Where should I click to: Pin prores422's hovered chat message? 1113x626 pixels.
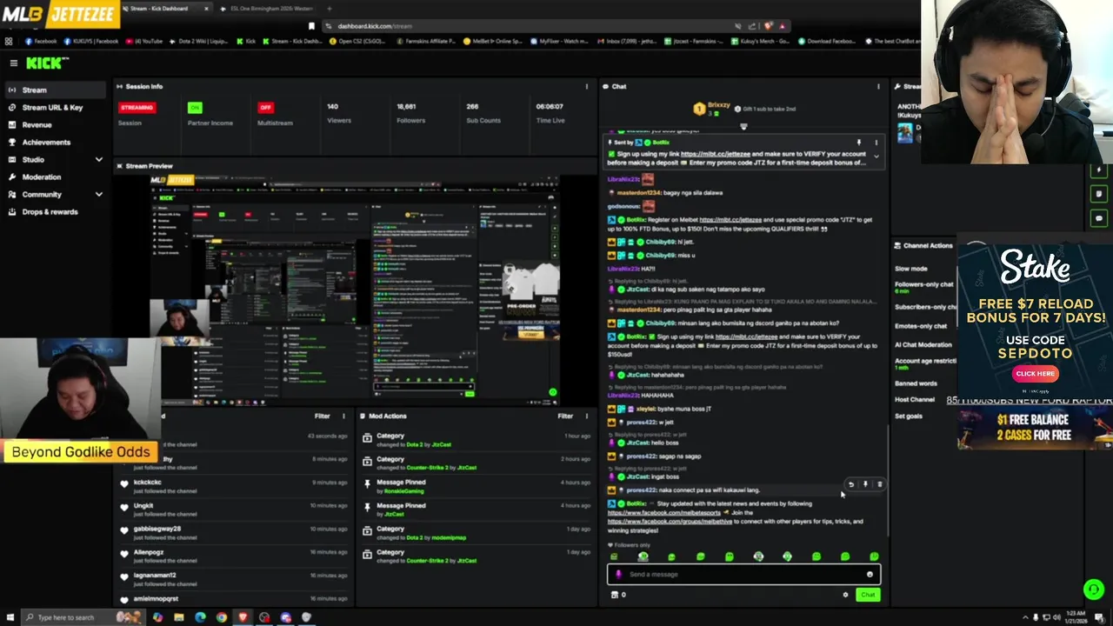pyautogui.click(x=865, y=484)
